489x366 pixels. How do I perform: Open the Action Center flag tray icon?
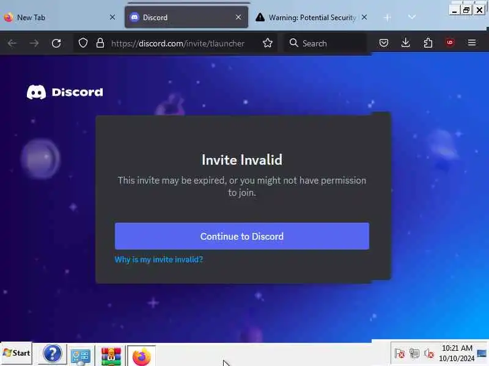(x=400, y=353)
